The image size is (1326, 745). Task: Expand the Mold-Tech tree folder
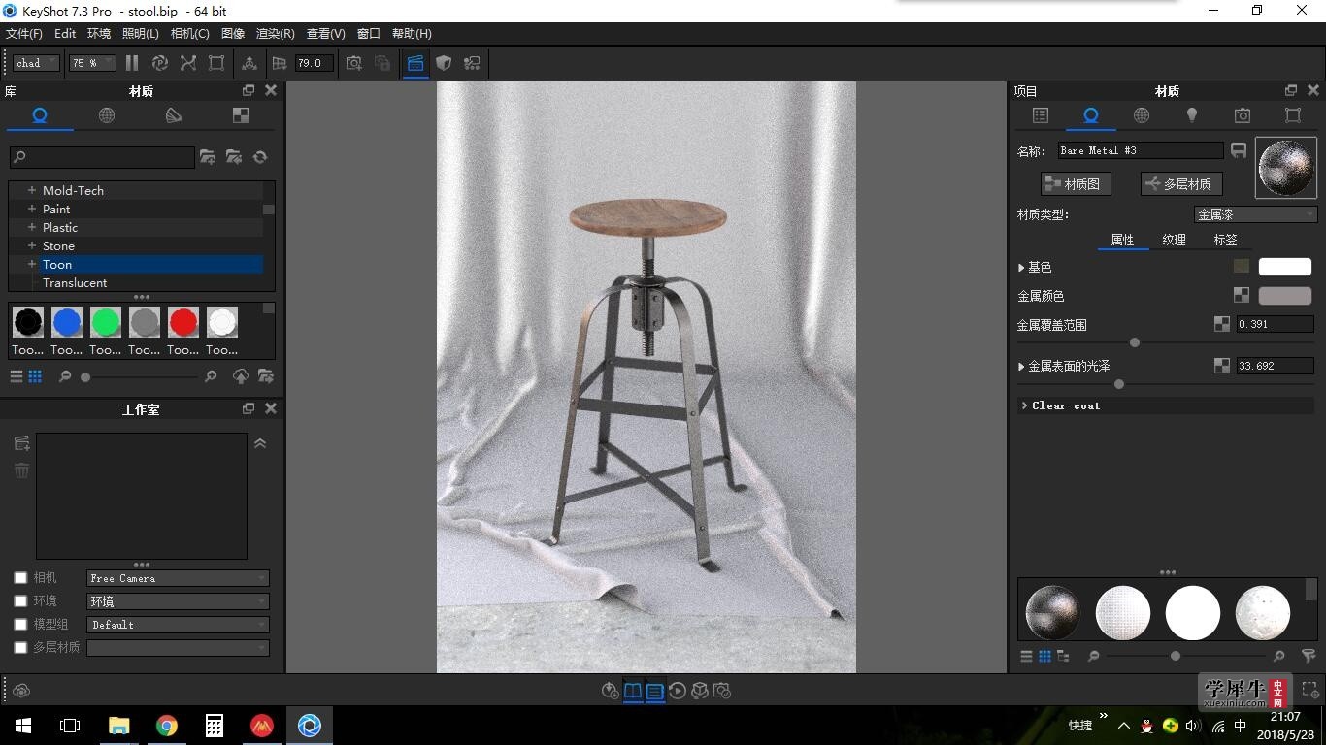pyautogui.click(x=32, y=190)
